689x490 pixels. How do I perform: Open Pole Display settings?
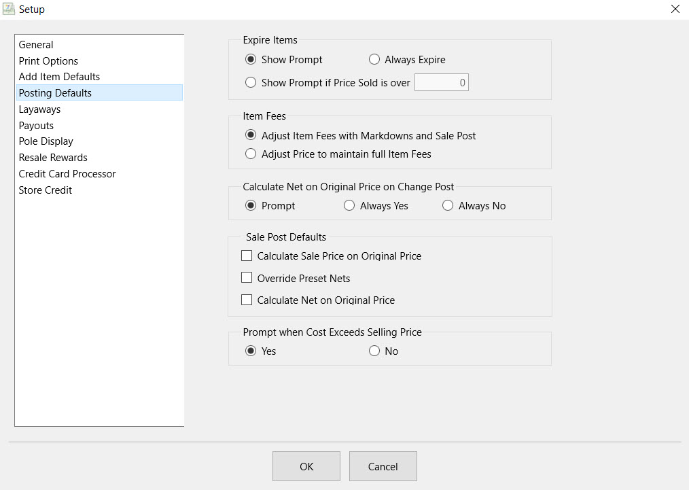[46, 141]
